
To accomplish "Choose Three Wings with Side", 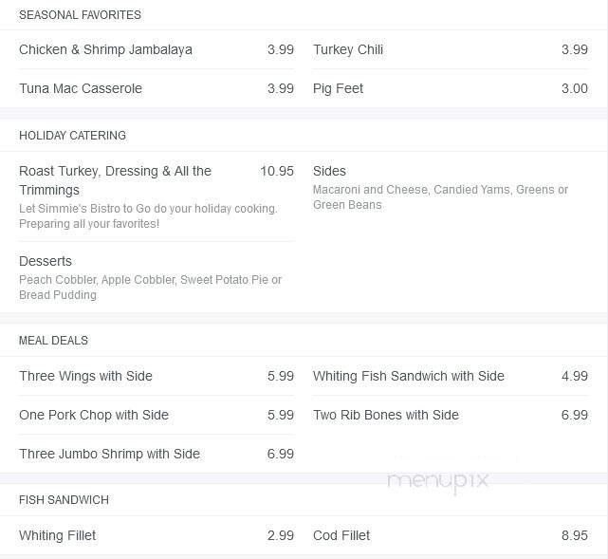I will point(85,376).
